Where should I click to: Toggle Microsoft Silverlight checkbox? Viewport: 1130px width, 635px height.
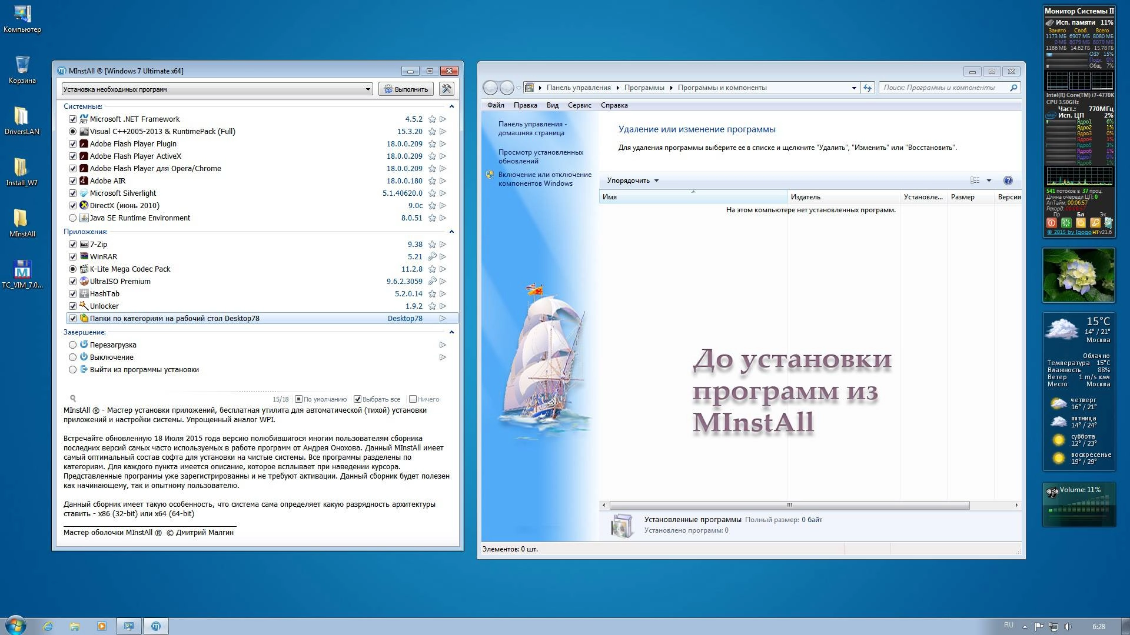(x=72, y=193)
